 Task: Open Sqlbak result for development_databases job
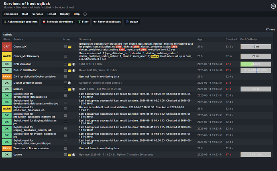[x=30, y=95]
